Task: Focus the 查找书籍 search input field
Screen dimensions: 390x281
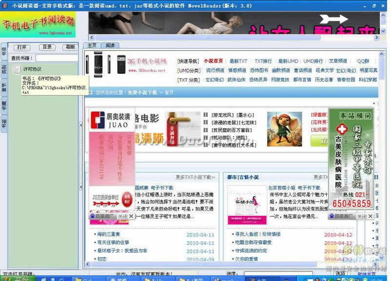Action: (x=57, y=58)
